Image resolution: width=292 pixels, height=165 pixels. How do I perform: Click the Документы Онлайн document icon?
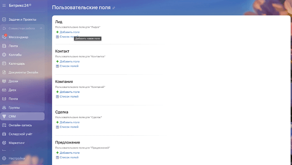click(x=4, y=72)
